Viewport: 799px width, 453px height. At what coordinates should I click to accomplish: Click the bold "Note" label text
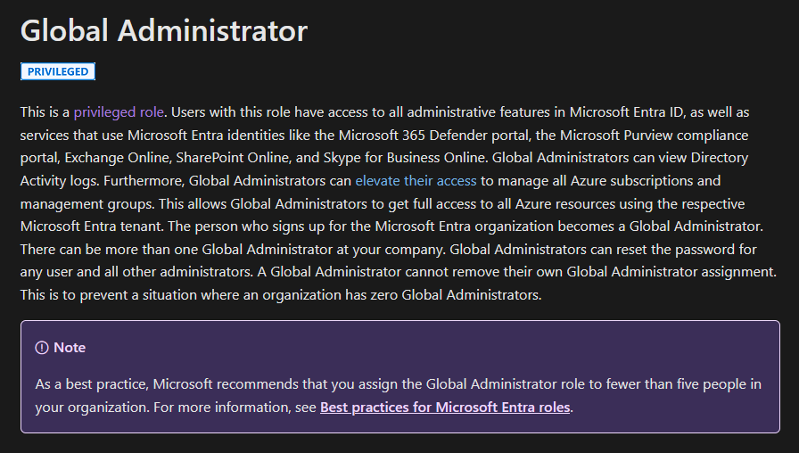(70, 348)
